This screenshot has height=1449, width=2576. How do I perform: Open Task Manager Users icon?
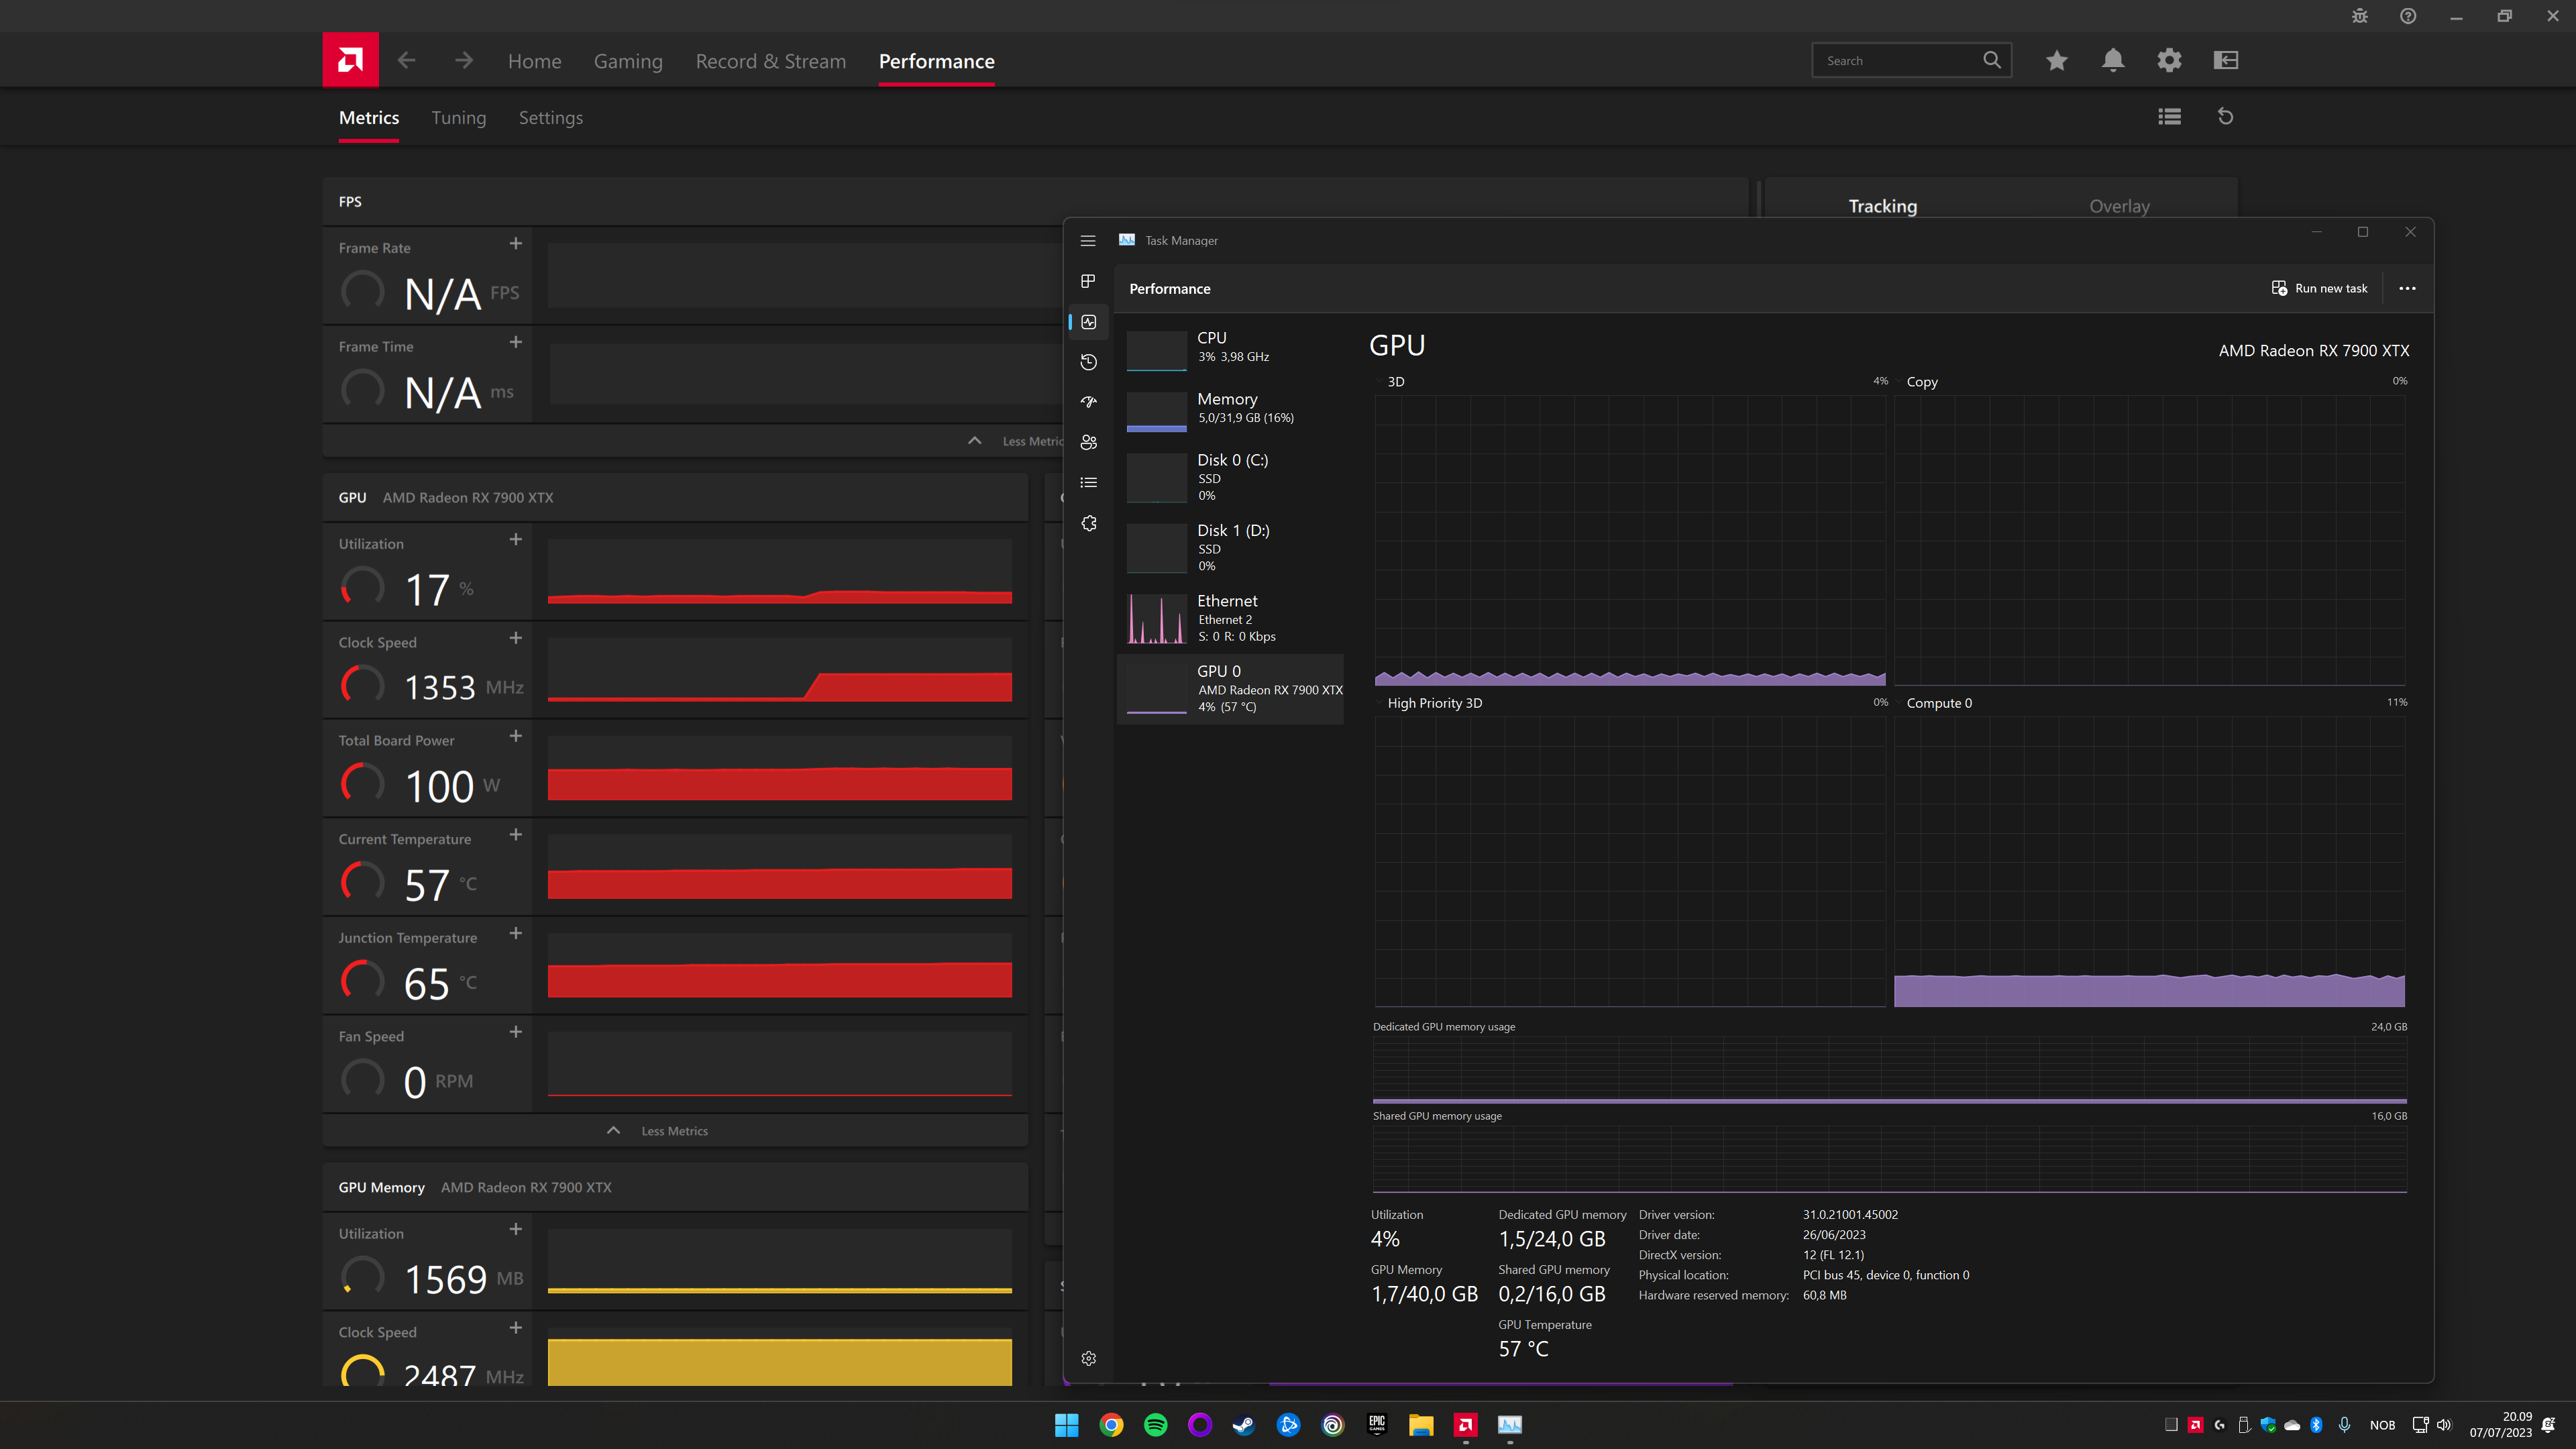[x=1088, y=442]
